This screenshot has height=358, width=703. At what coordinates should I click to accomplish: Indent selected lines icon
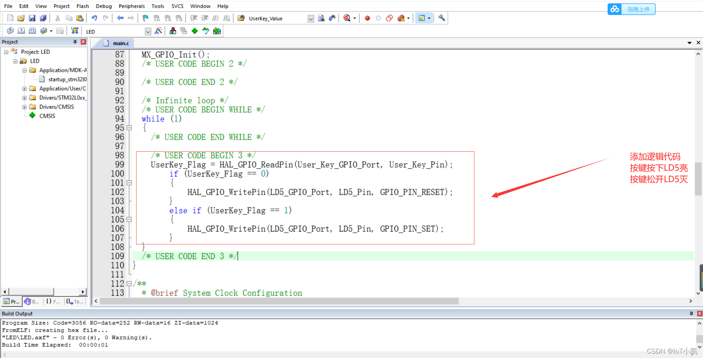194,18
